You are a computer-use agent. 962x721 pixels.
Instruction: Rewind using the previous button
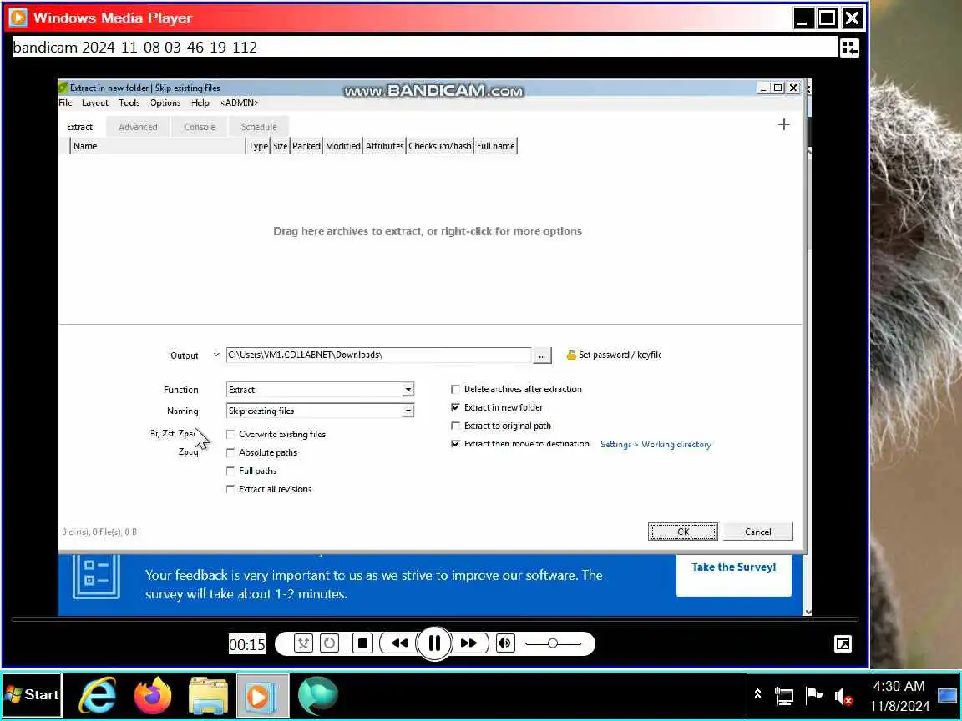pyautogui.click(x=399, y=643)
